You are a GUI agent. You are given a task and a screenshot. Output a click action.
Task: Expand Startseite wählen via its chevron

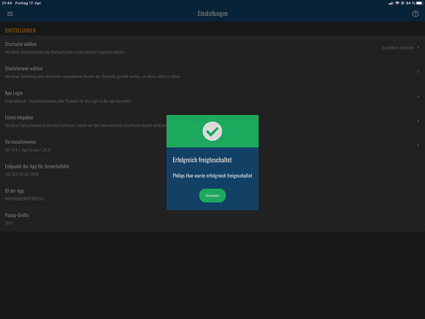pyautogui.click(x=418, y=47)
